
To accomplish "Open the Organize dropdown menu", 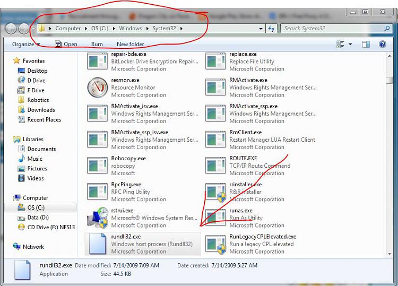I will click(x=26, y=44).
